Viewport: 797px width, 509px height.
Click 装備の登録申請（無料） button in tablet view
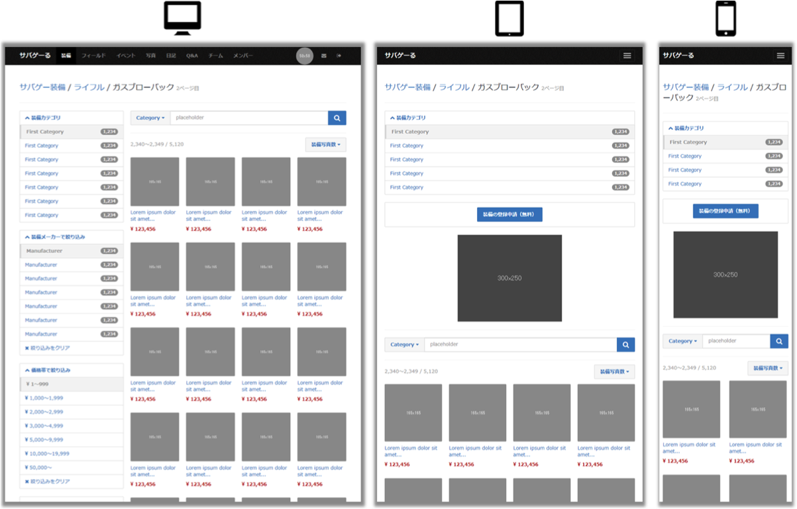[x=509, y=214]
